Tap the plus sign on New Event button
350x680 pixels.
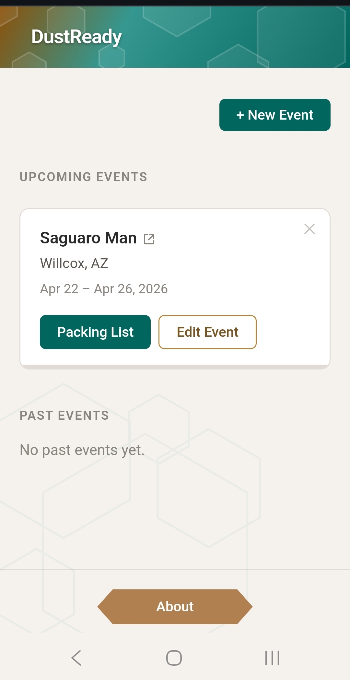[x=240, y=115]
